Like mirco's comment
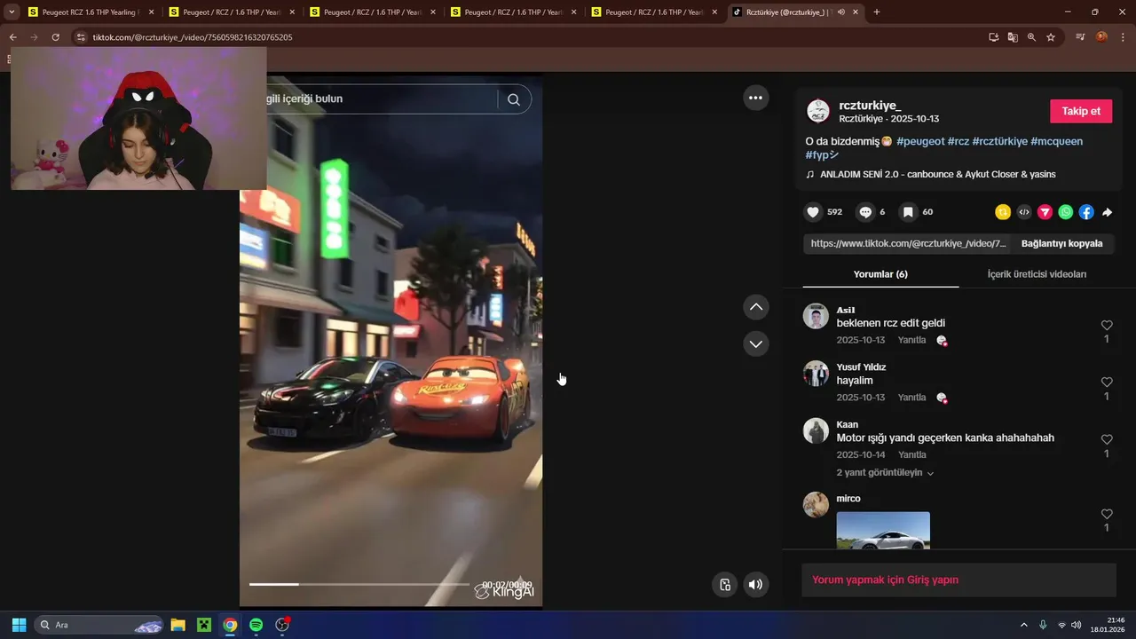This screenshot has height=639, width=1136. [1107, 514]
